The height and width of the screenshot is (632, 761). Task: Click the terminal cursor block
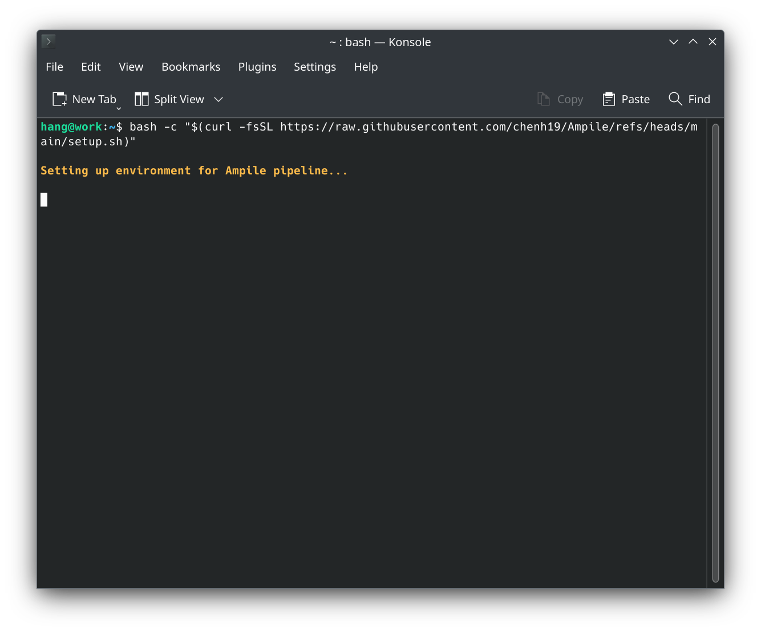click(x=44, y=199)
